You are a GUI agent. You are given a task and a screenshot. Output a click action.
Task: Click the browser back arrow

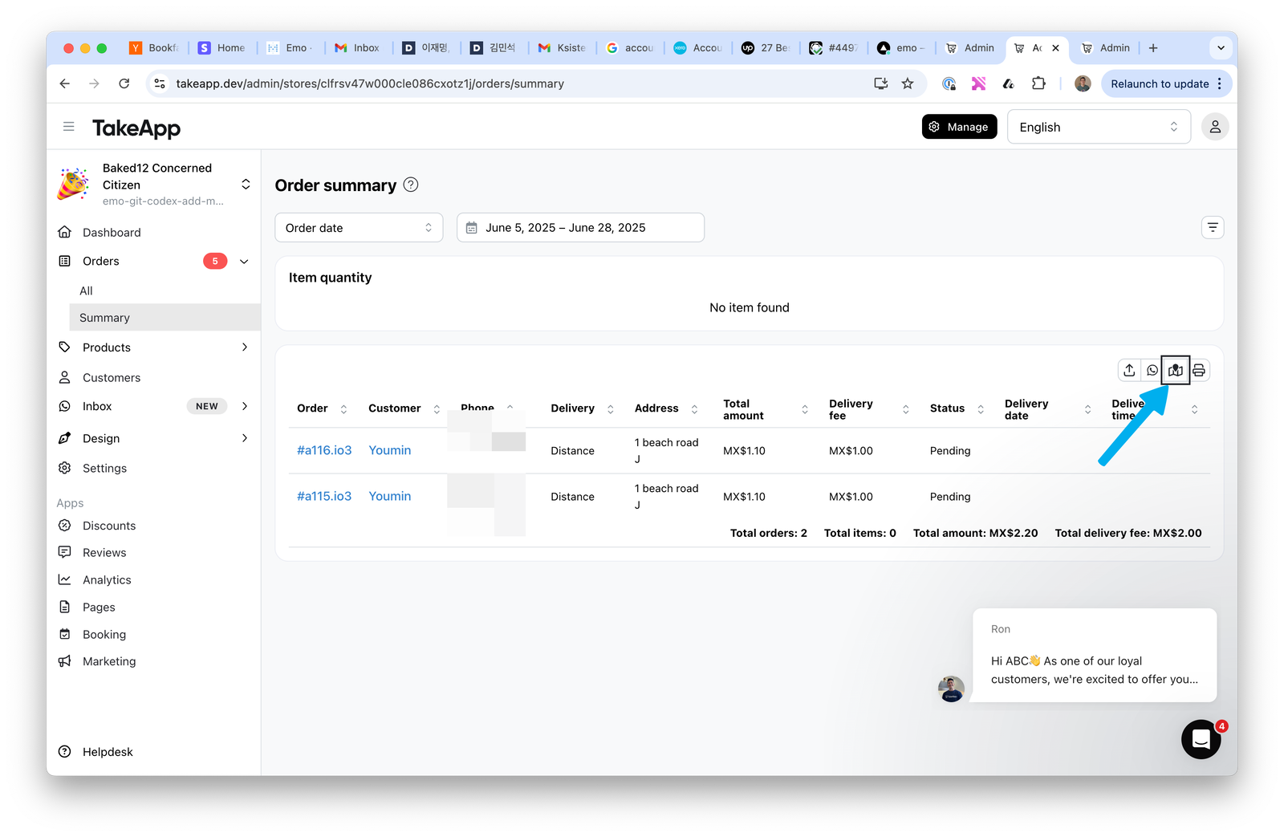[x=65, y=83]
